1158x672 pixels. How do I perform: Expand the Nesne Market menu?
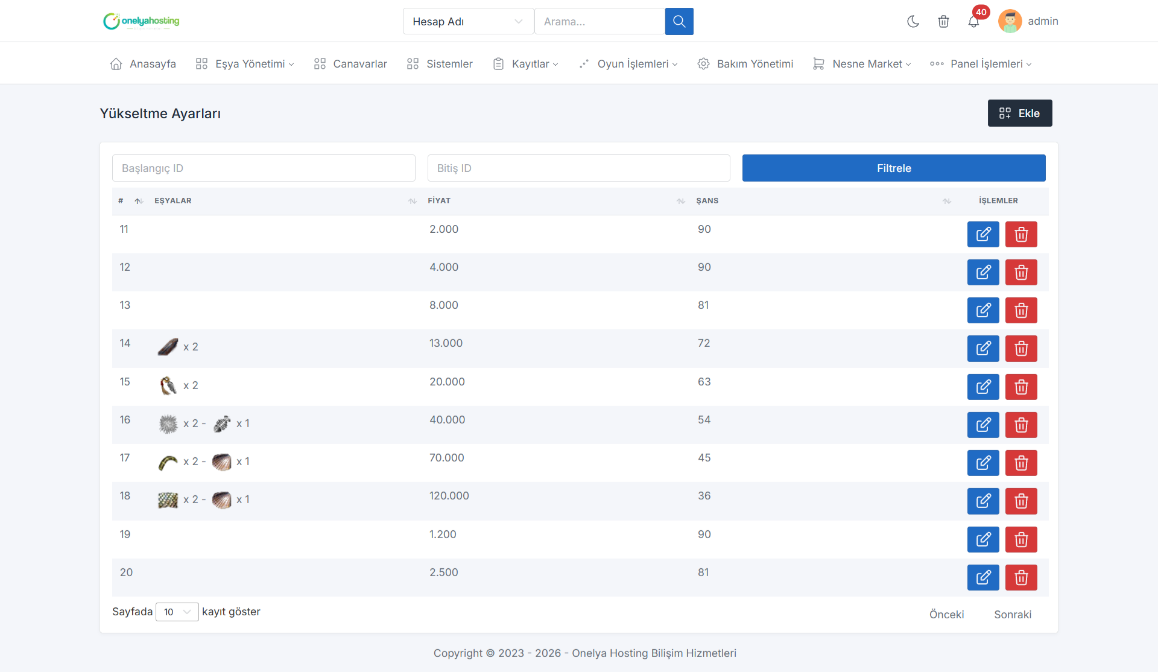coord(862,64)
